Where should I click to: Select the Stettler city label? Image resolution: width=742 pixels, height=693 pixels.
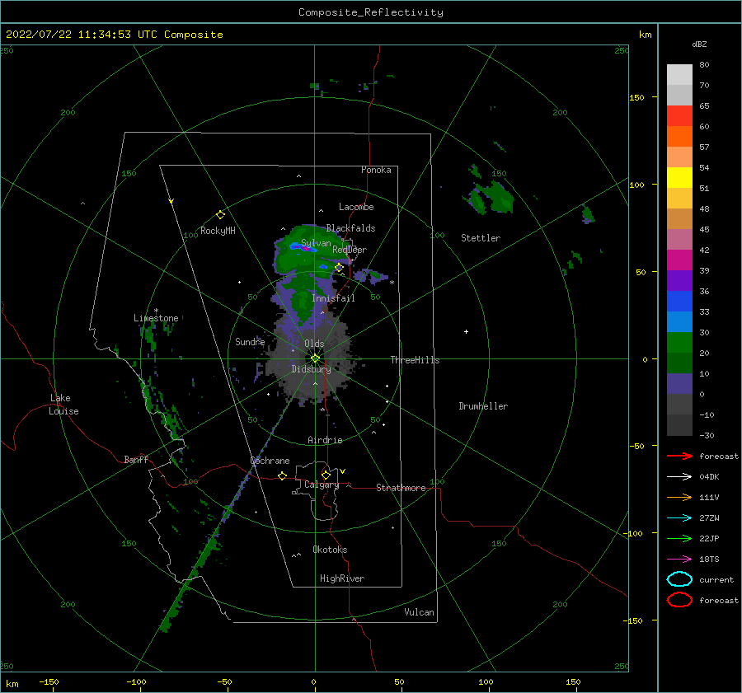(x=481, y=238)
